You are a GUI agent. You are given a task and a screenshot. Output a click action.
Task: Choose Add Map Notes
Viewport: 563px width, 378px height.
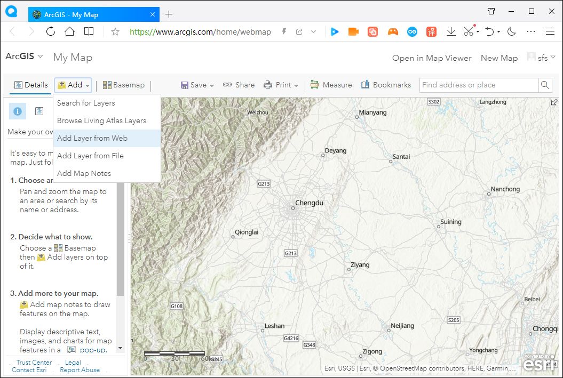(107, 173)
